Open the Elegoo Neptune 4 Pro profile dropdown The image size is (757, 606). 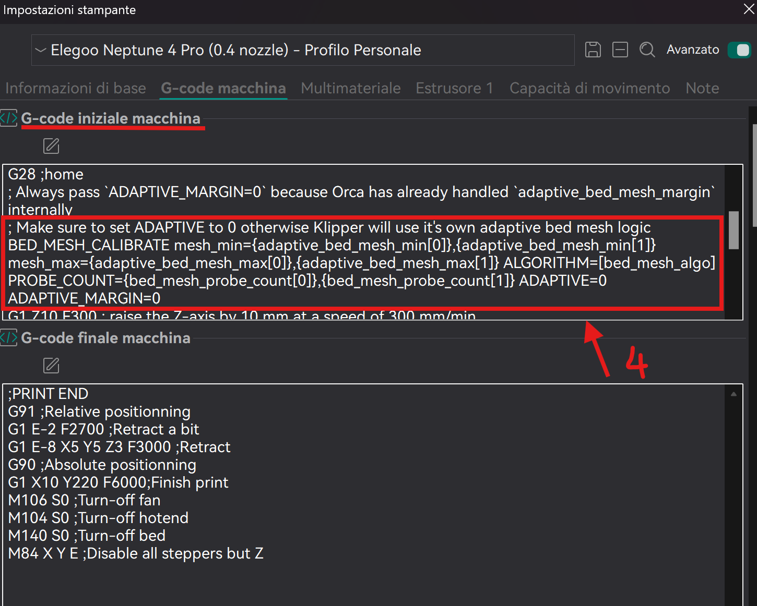click(303, 50)
